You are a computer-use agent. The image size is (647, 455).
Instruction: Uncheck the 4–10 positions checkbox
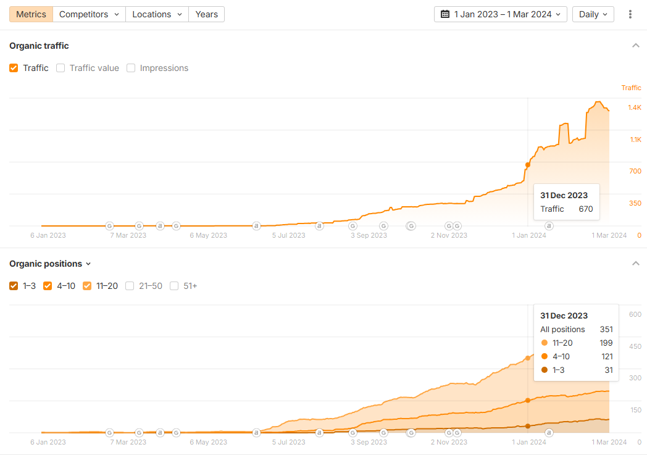pyautogui.click(x=48, y=286)
